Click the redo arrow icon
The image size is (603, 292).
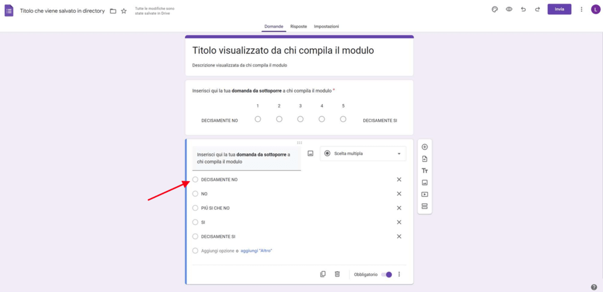537,9
